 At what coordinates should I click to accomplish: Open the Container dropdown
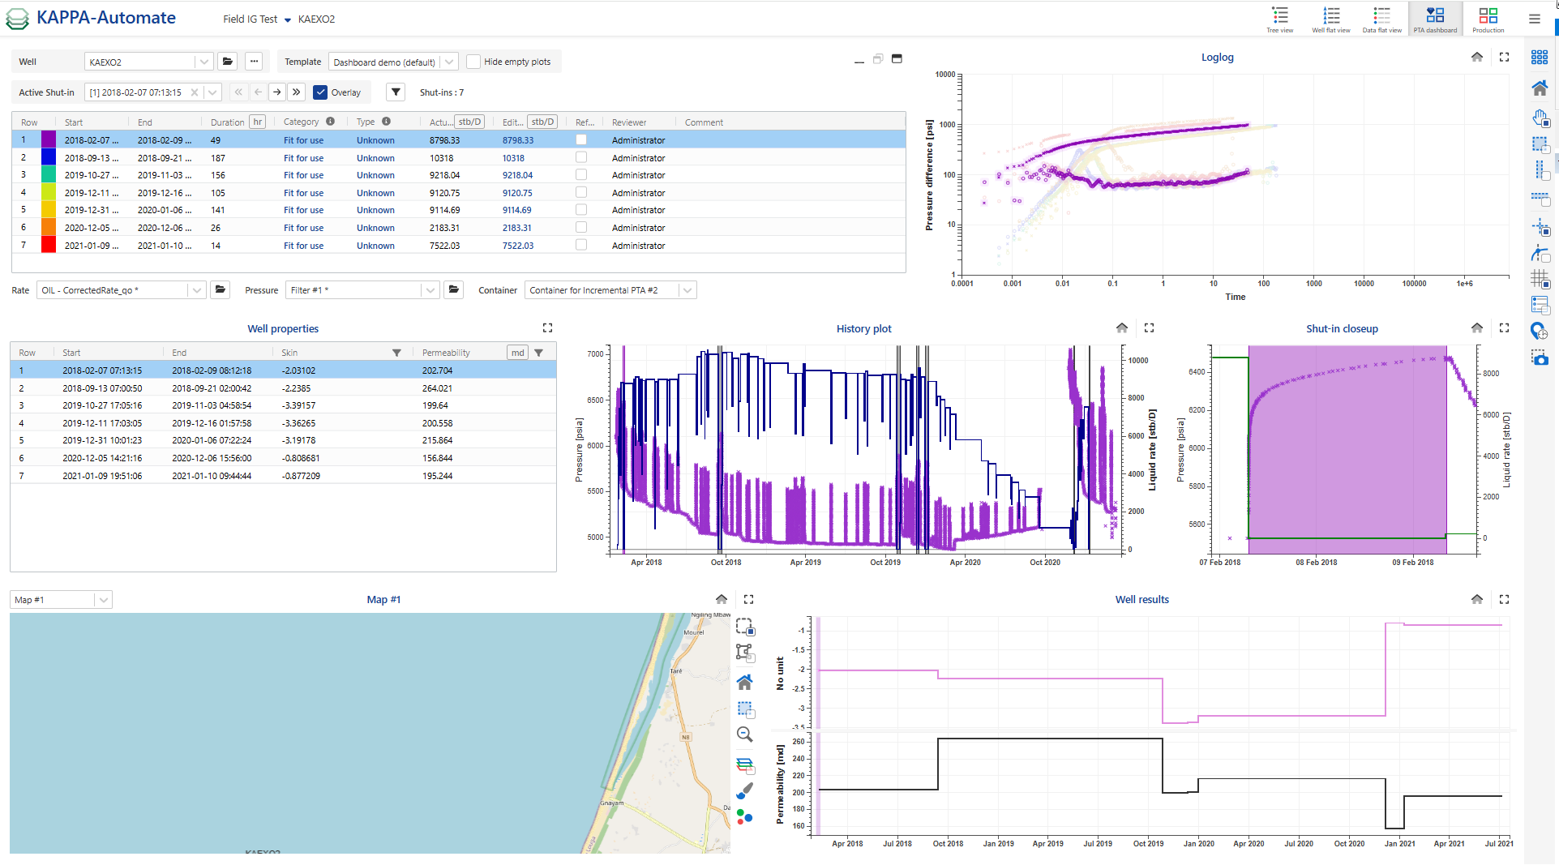687,290
